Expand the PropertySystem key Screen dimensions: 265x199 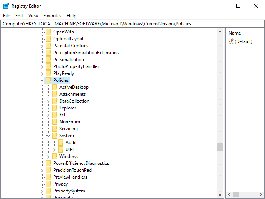tap(42, 191)
